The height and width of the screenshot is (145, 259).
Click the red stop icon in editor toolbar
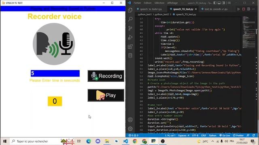[x=244, y=9]
